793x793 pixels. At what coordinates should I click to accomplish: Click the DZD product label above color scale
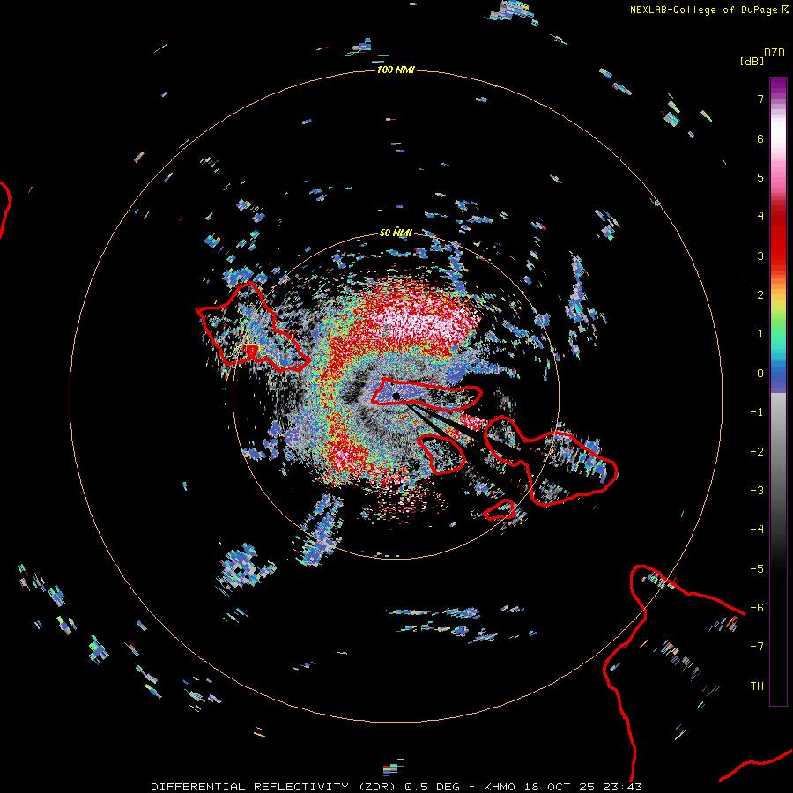pos(774,53)
